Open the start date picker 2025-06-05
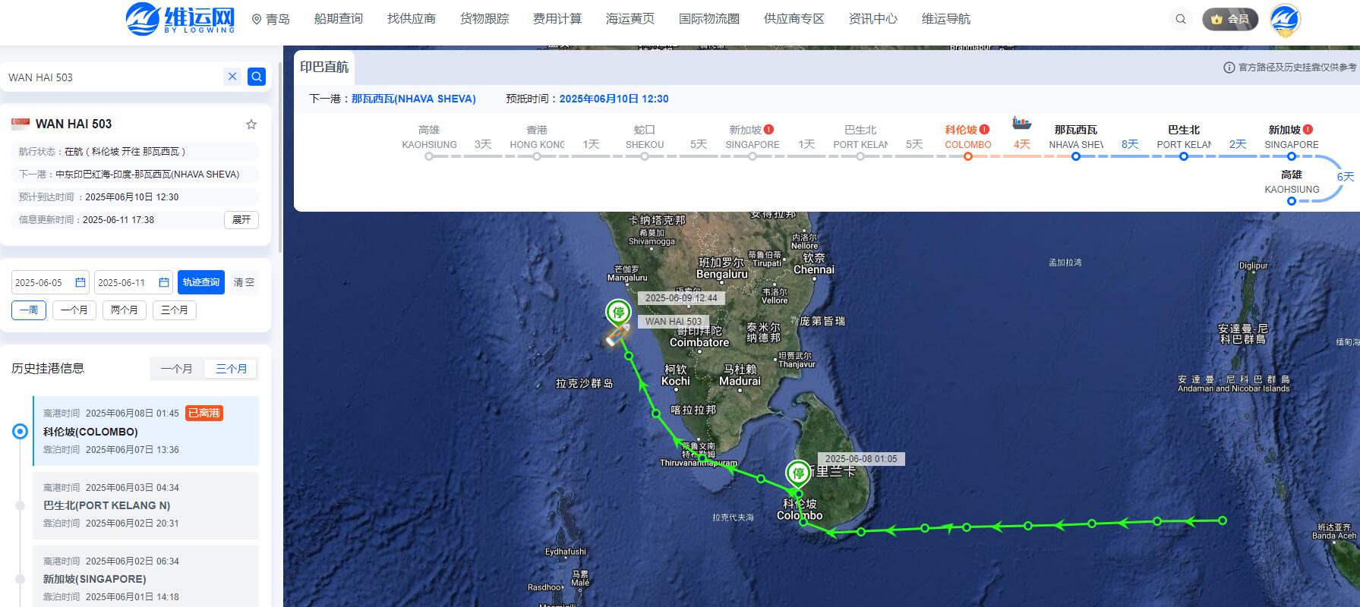The height and width of the screenshot is (607, 1360). (50, 282)
